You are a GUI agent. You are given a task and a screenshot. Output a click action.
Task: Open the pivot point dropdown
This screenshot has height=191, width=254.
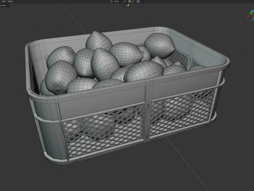125,1
